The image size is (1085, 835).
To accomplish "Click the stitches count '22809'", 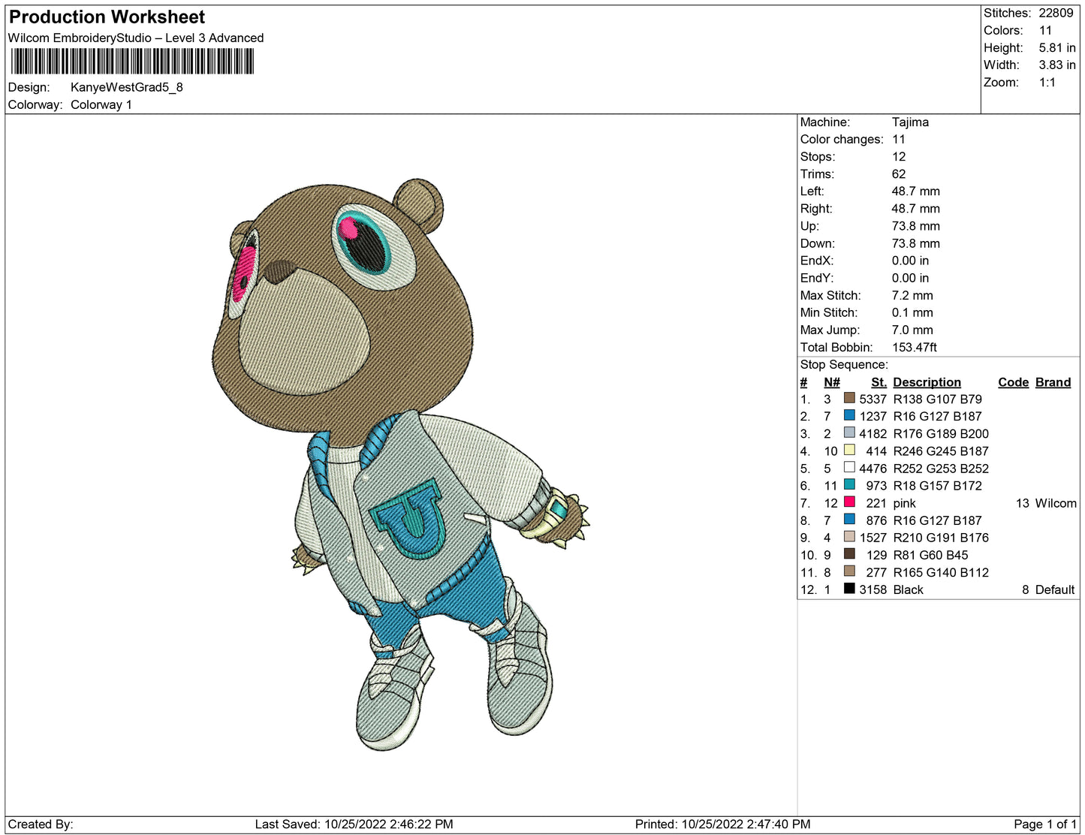I will [x=1056, y=13].
